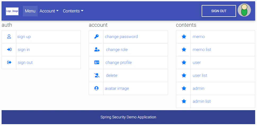Click the crossed-out user icon beside delete
The height and width of the screenshot is (126, 257).
[97, 75]
